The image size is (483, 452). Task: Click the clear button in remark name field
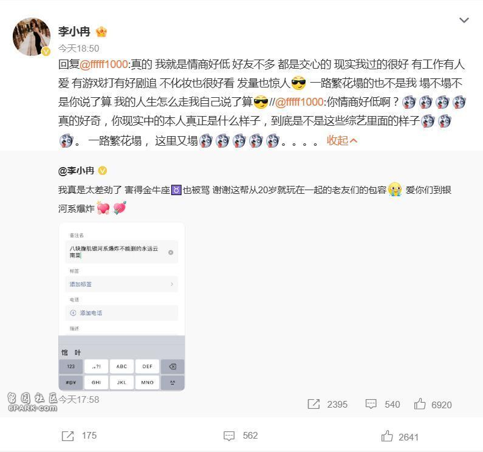171,252
